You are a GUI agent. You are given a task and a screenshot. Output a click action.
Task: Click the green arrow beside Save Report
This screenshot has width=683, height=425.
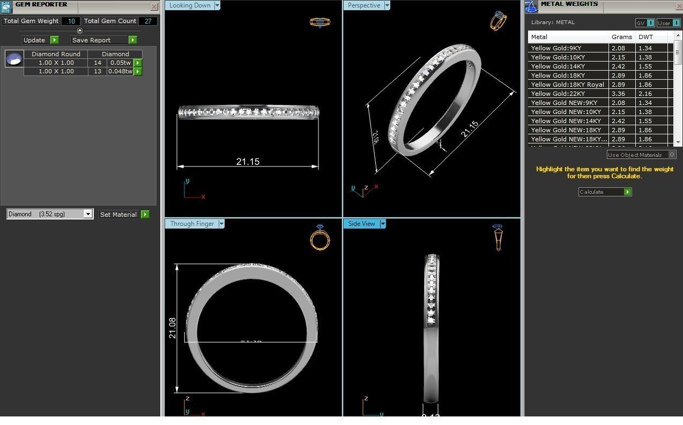[132, 40]
